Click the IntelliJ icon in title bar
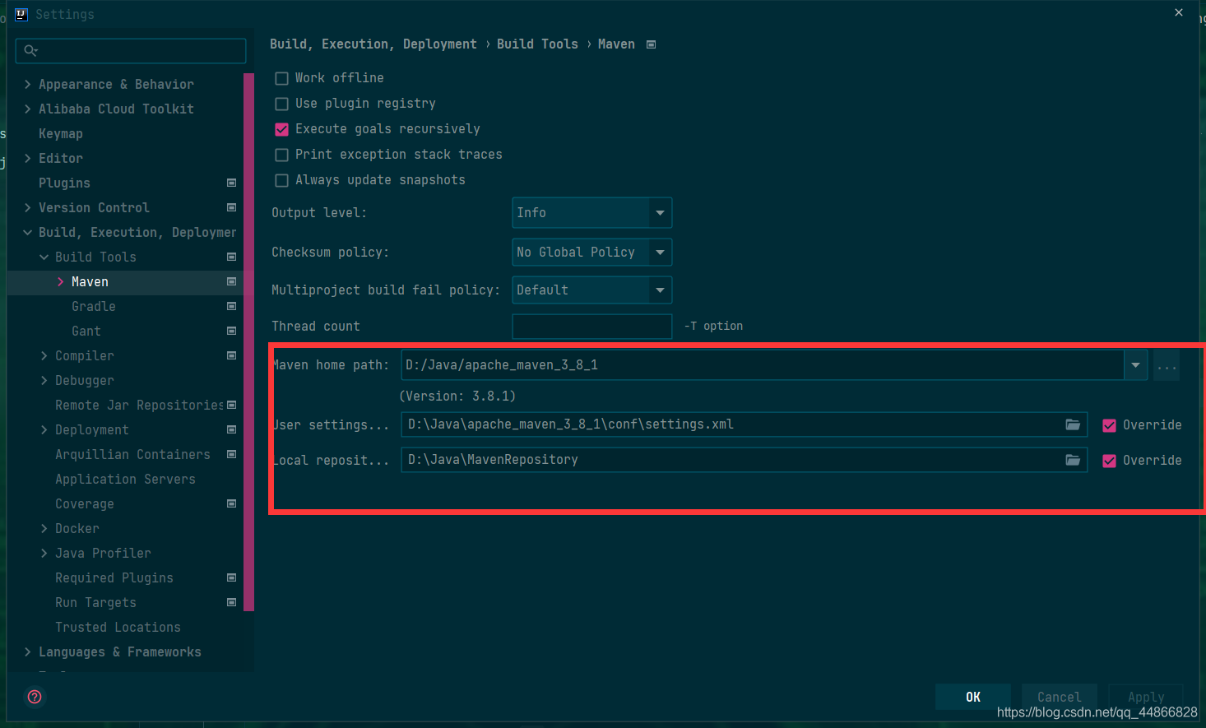1206x728 pixels. [21, 14]
